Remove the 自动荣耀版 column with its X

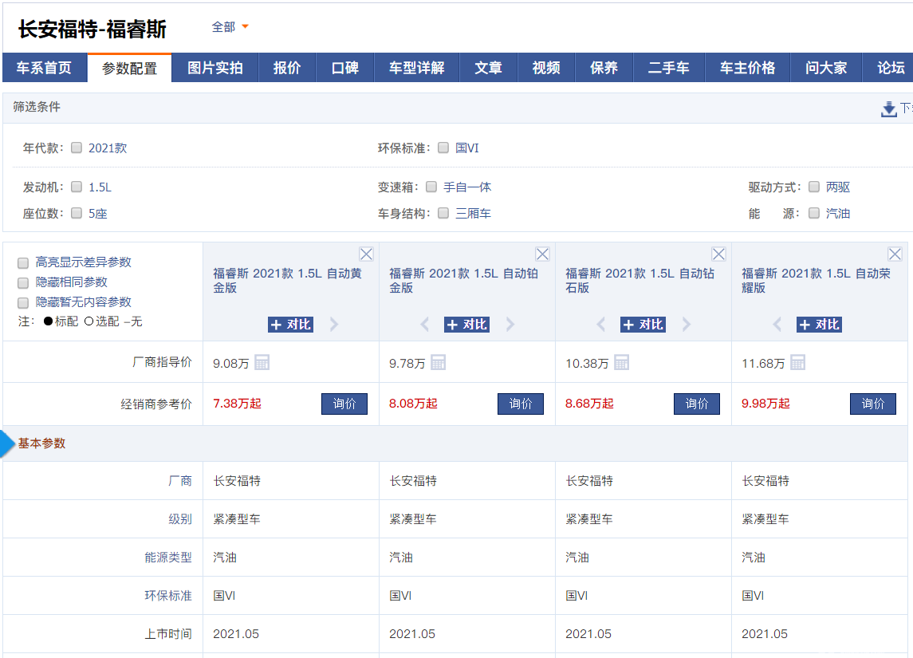(895, 254)
